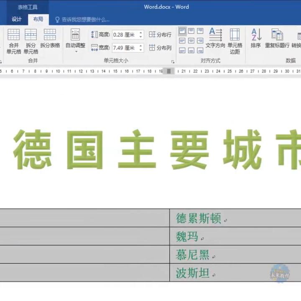
Task: Select Align Bottom Left alignment icon
Action: point(182,51)
